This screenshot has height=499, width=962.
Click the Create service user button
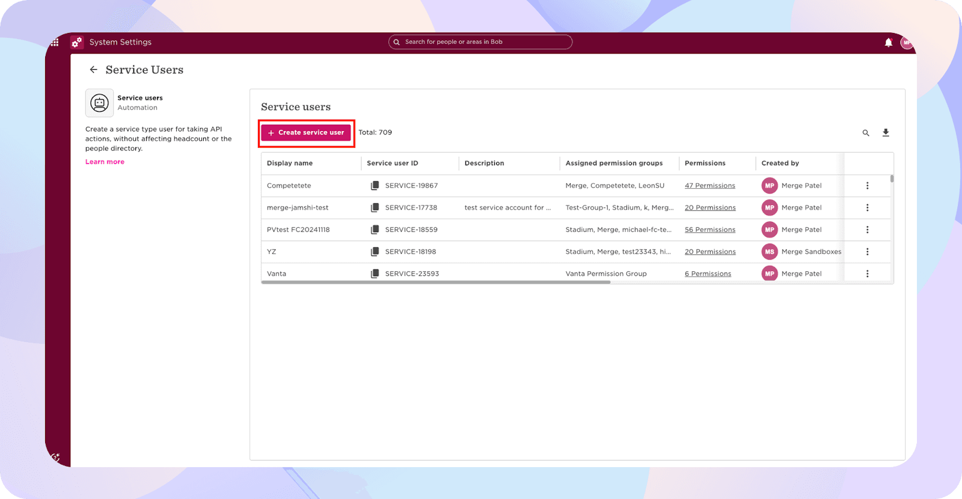pos(306,133)
